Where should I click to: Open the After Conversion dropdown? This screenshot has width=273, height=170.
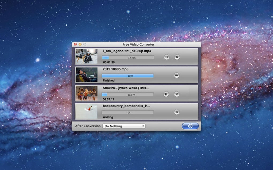tap(124, 126)
